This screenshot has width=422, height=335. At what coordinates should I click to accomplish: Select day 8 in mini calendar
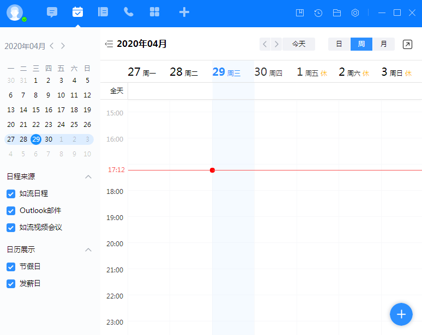pos(35,95)
